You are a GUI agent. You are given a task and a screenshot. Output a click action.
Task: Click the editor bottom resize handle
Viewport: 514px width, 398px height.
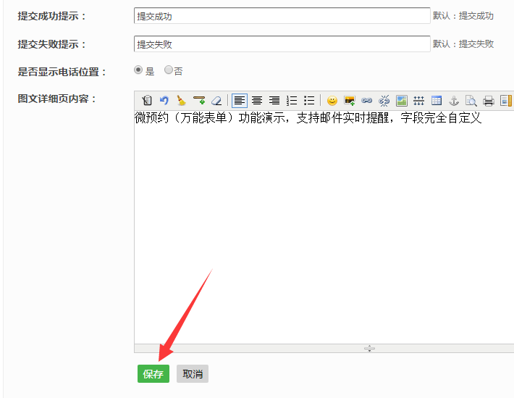click(x=369, y=349)
